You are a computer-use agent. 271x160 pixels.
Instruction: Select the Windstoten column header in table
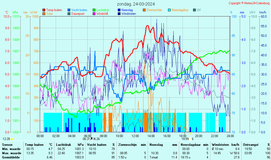(221, 145)
